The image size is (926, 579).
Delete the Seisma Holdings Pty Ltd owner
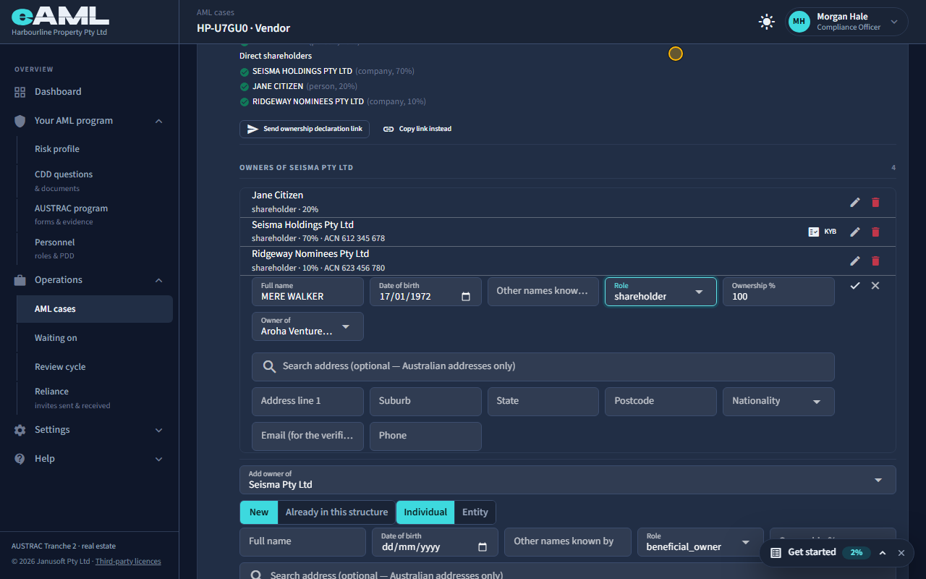875,232
